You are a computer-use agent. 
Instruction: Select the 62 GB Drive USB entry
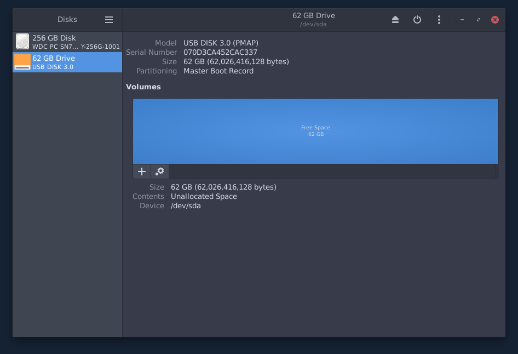tap(67, 62)
